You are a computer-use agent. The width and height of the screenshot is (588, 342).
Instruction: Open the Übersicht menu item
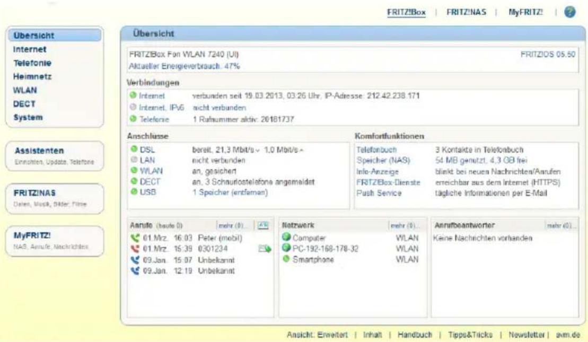(55, 35)
